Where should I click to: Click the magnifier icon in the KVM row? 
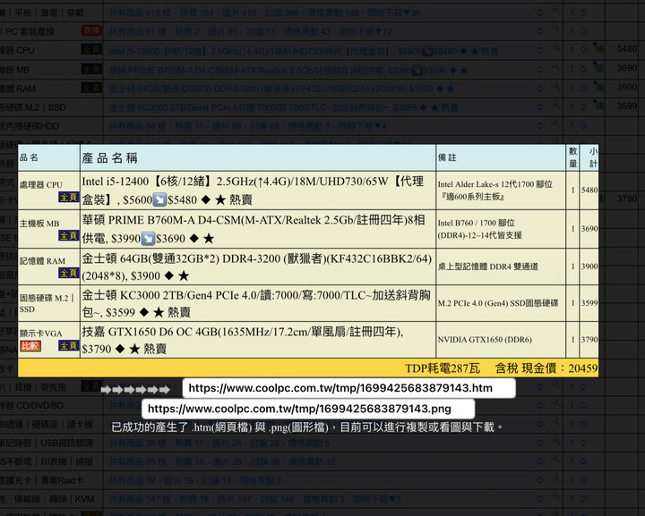point(555,497)
